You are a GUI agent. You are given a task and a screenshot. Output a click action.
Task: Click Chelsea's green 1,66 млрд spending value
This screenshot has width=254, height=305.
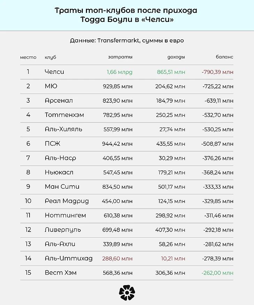click(120, 72)
